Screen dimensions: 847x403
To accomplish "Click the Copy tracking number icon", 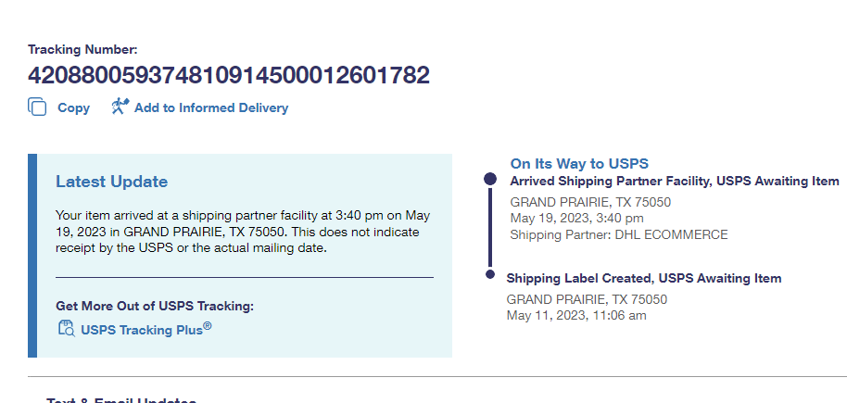I will 37,107.
